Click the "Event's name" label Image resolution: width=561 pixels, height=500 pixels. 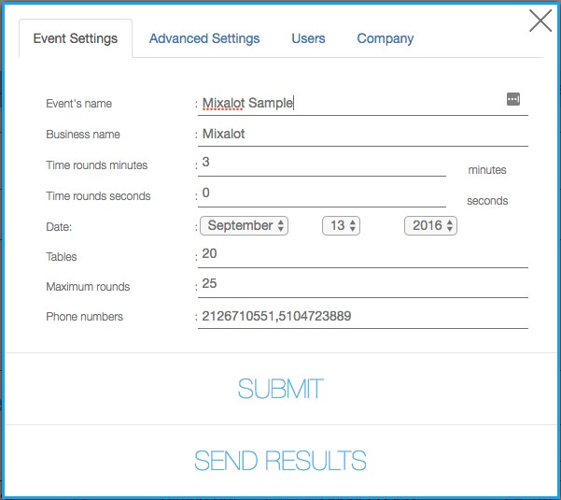(x=78, y=104)
